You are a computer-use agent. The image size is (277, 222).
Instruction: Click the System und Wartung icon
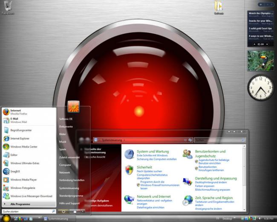point(129,154)
